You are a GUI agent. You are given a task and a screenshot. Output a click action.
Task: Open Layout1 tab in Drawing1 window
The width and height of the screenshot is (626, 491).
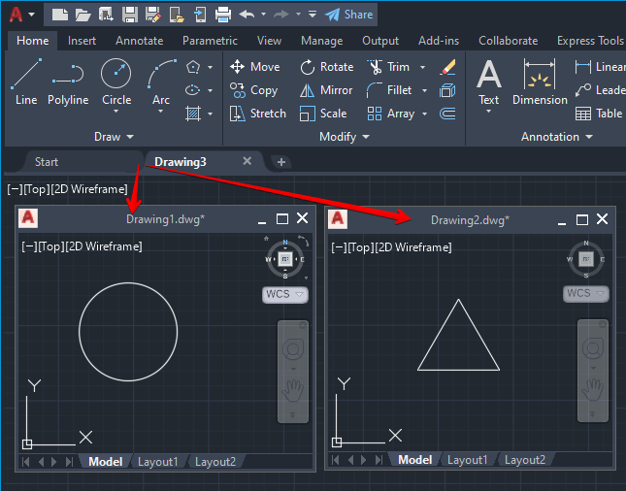coord(157,462)
